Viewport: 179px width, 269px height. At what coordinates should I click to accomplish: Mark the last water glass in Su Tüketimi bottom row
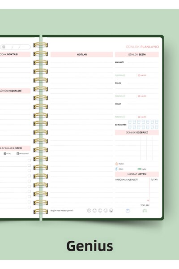[157, 127]
